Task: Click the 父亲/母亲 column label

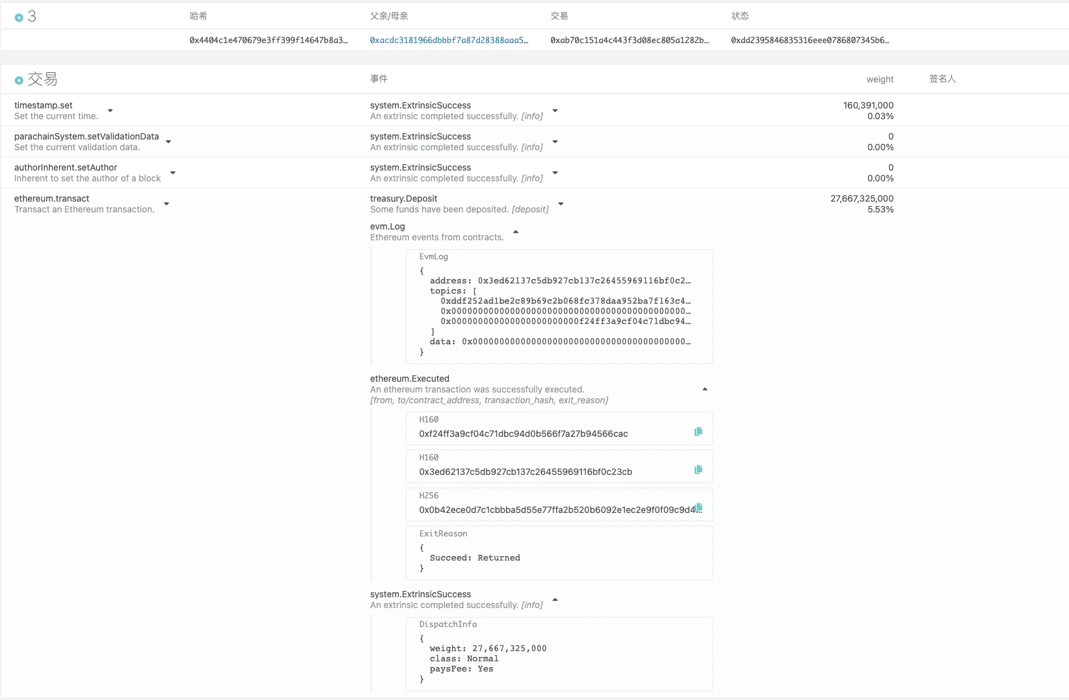Action: pyautogui.click(x=389, y=16)
